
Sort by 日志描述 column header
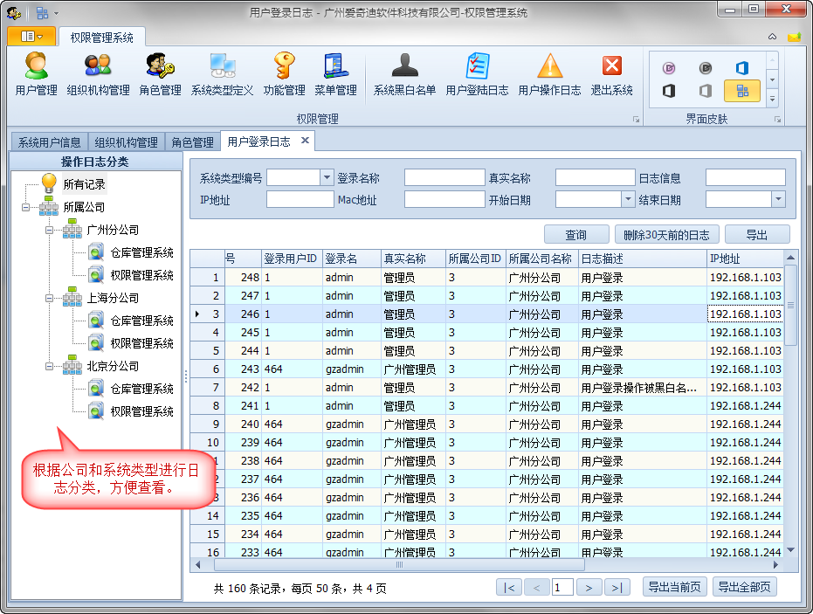642,259
